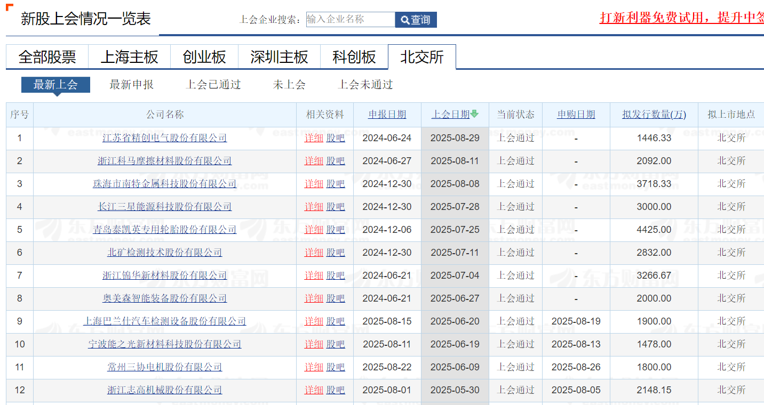Select the 最新上会 filter
This screenshot has height=405, width=764.
coord(55,85)
